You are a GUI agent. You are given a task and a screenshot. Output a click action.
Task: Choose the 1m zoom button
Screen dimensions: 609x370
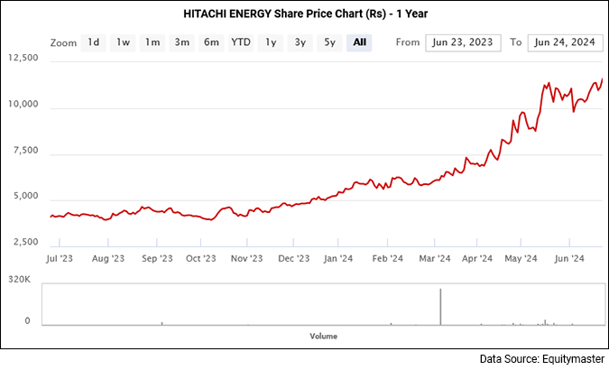(x=152, y=42)
